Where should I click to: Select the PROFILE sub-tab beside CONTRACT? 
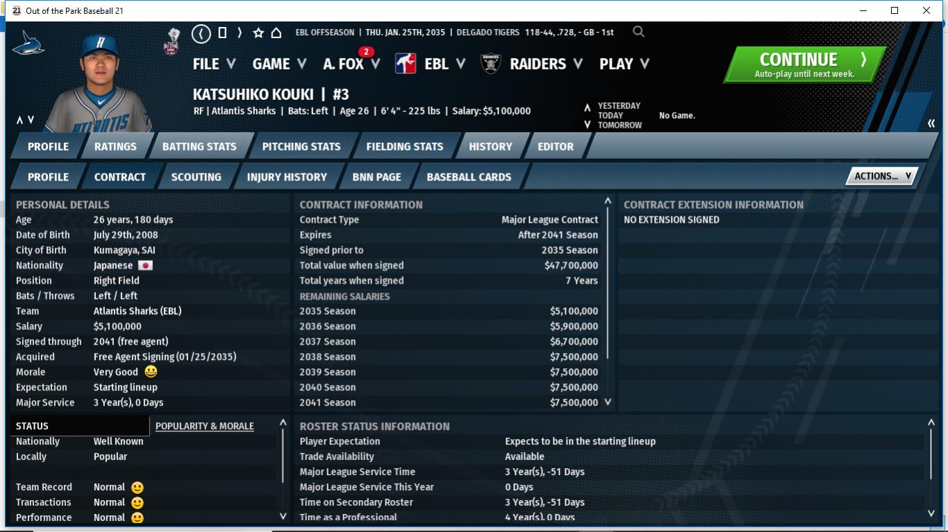click(x=48, y=177)
